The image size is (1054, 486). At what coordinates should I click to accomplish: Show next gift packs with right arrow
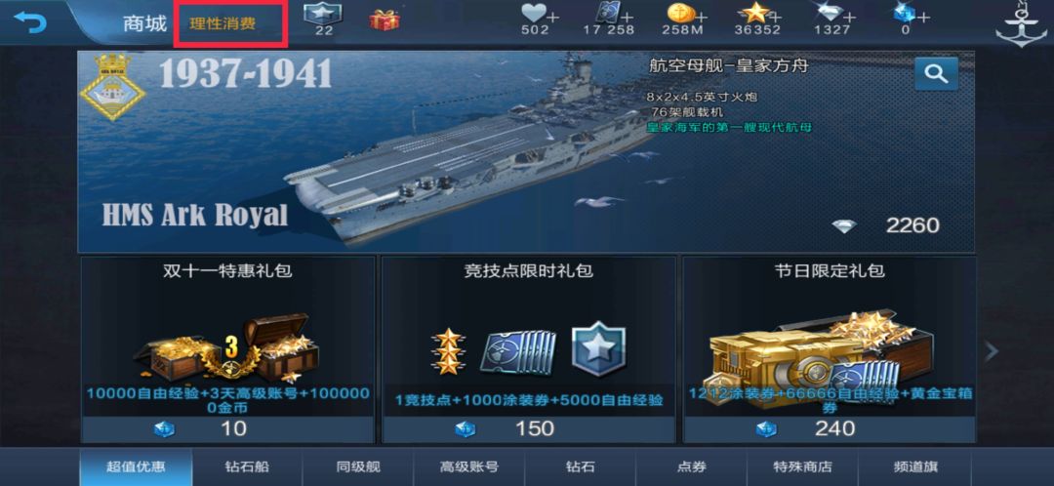(x=993, y=350)
